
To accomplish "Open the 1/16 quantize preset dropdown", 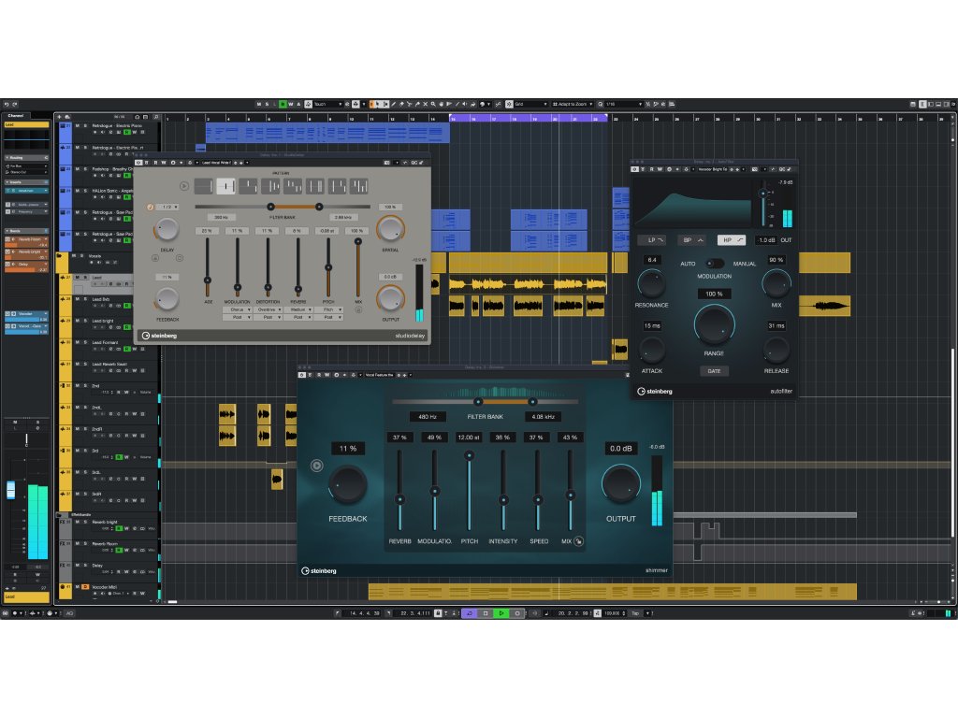I will tap(623, 104).
